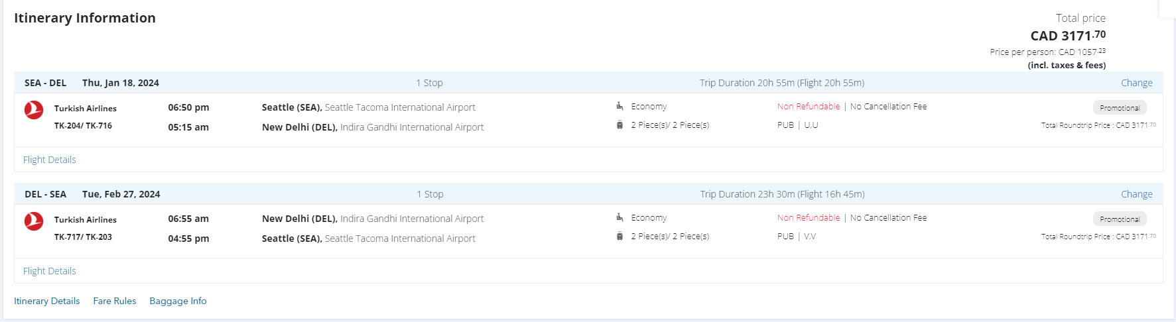Open Fare Rules tab

(115, 301)
